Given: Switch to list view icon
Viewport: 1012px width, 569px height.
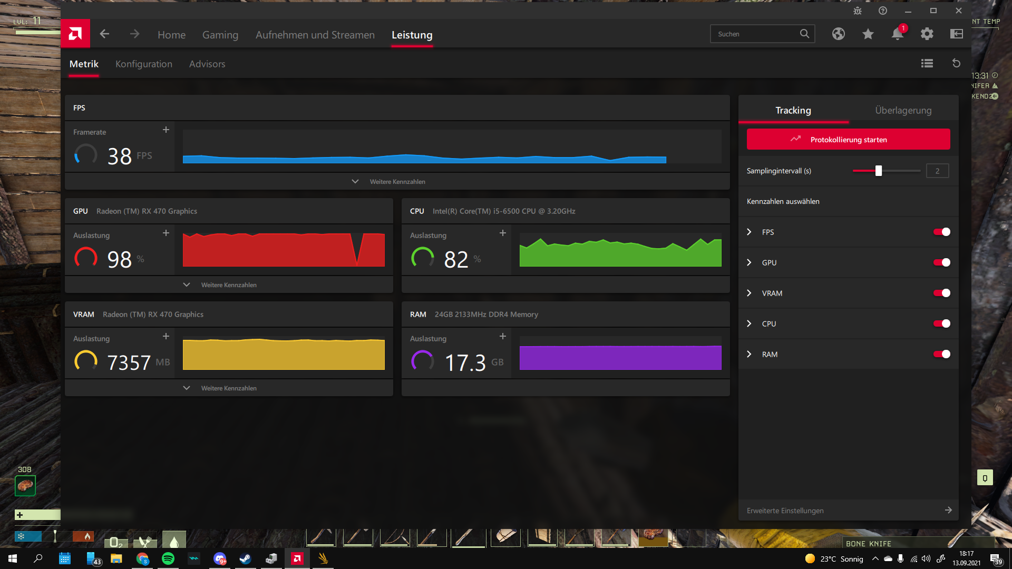Looking at the screenshot, I should point(927,63).
